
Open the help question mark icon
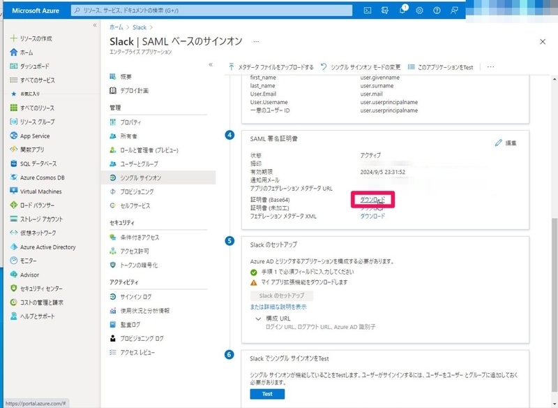(x=437, y=10)
